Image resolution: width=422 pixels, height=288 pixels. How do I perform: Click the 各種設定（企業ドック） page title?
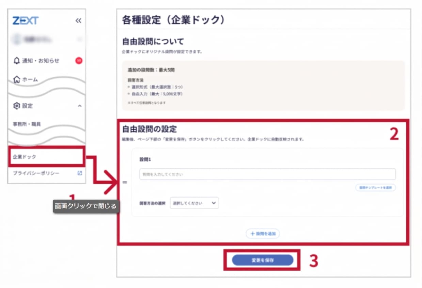[174, 20]
